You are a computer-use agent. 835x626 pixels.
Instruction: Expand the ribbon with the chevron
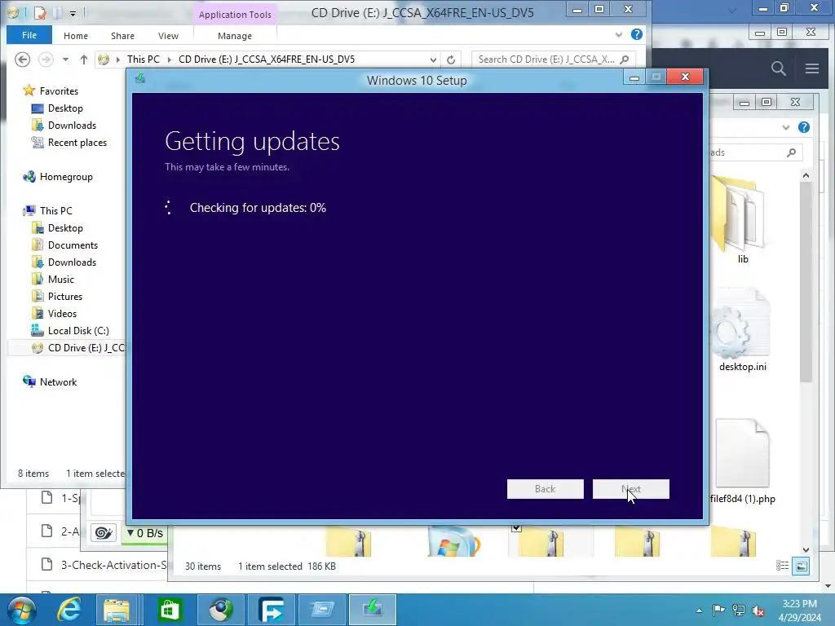click(x=618, y=34)
